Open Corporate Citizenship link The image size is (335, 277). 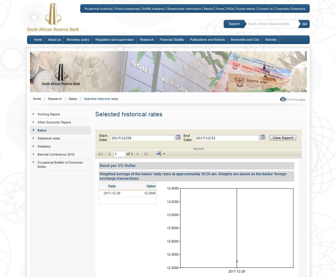coord(290,9)
